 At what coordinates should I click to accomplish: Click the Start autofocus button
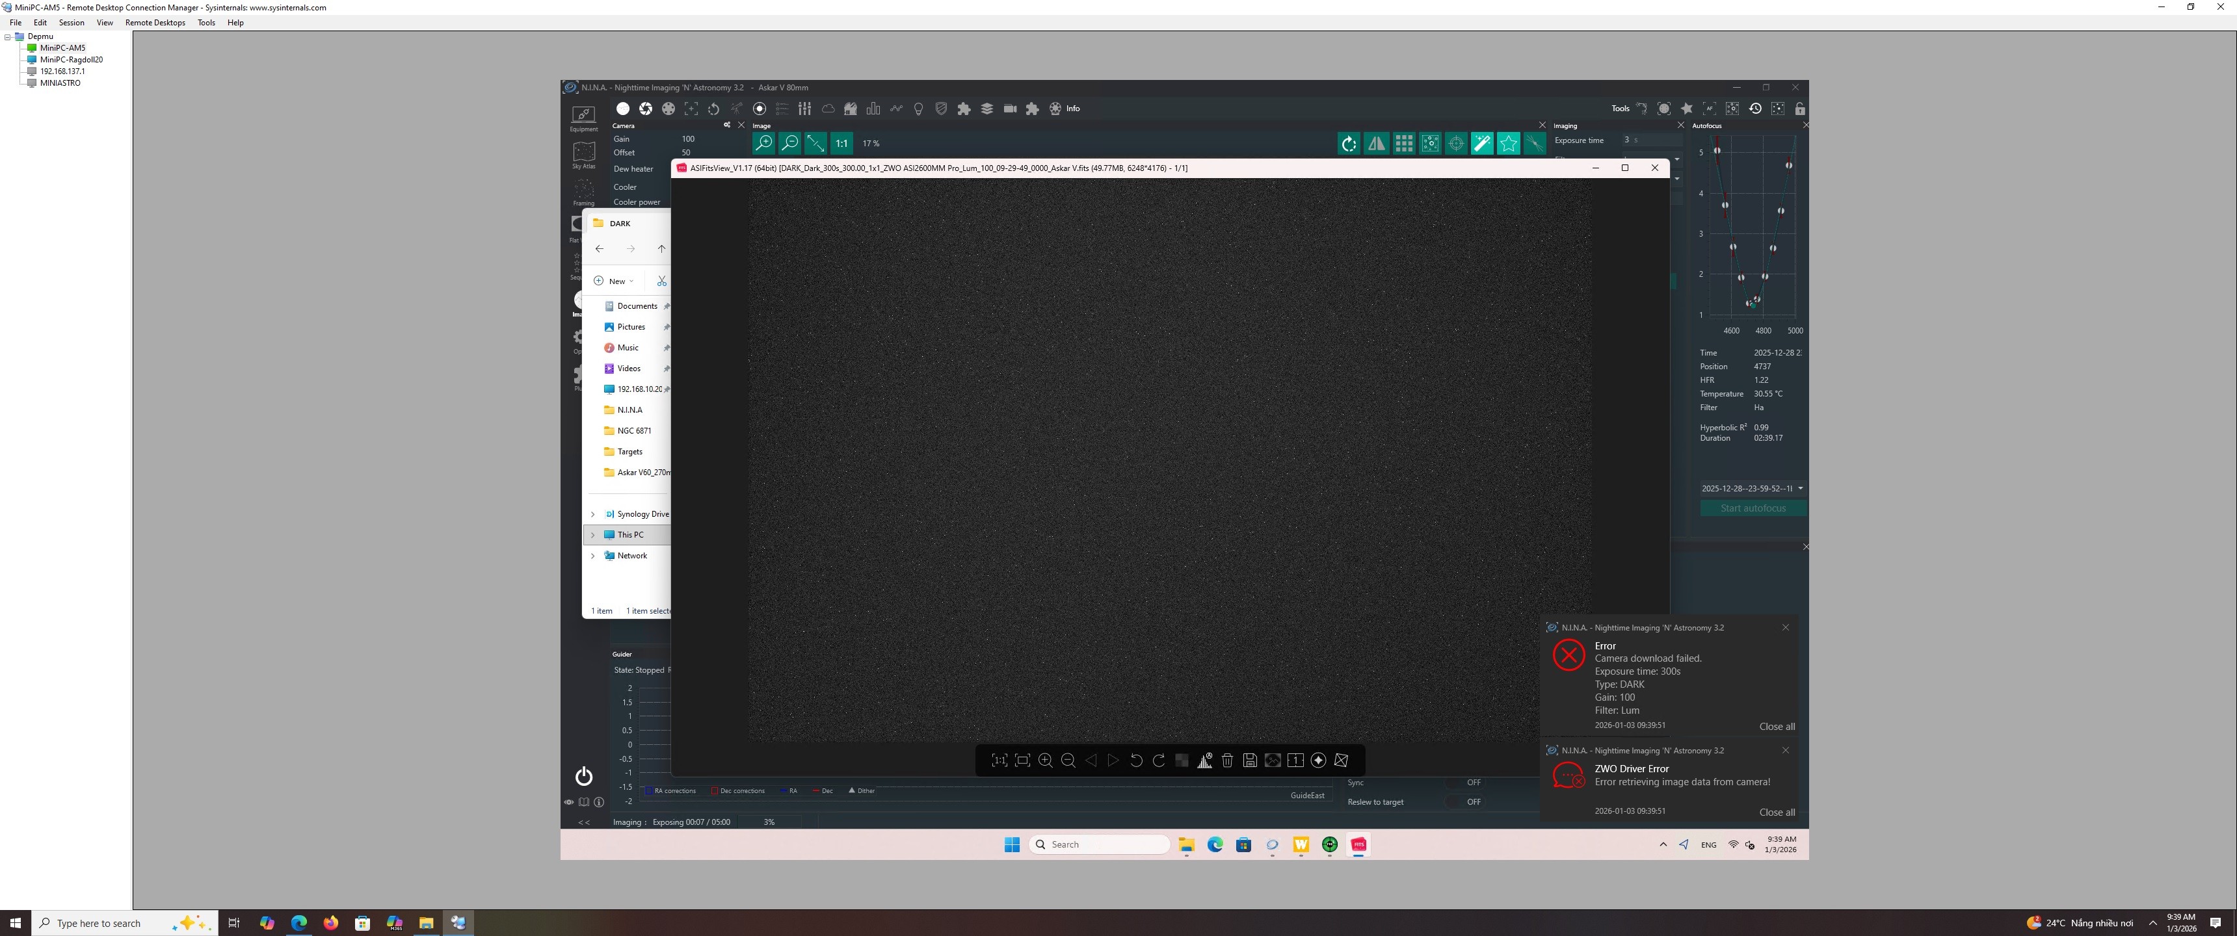pyautogui.click(x=1753, y=508)
